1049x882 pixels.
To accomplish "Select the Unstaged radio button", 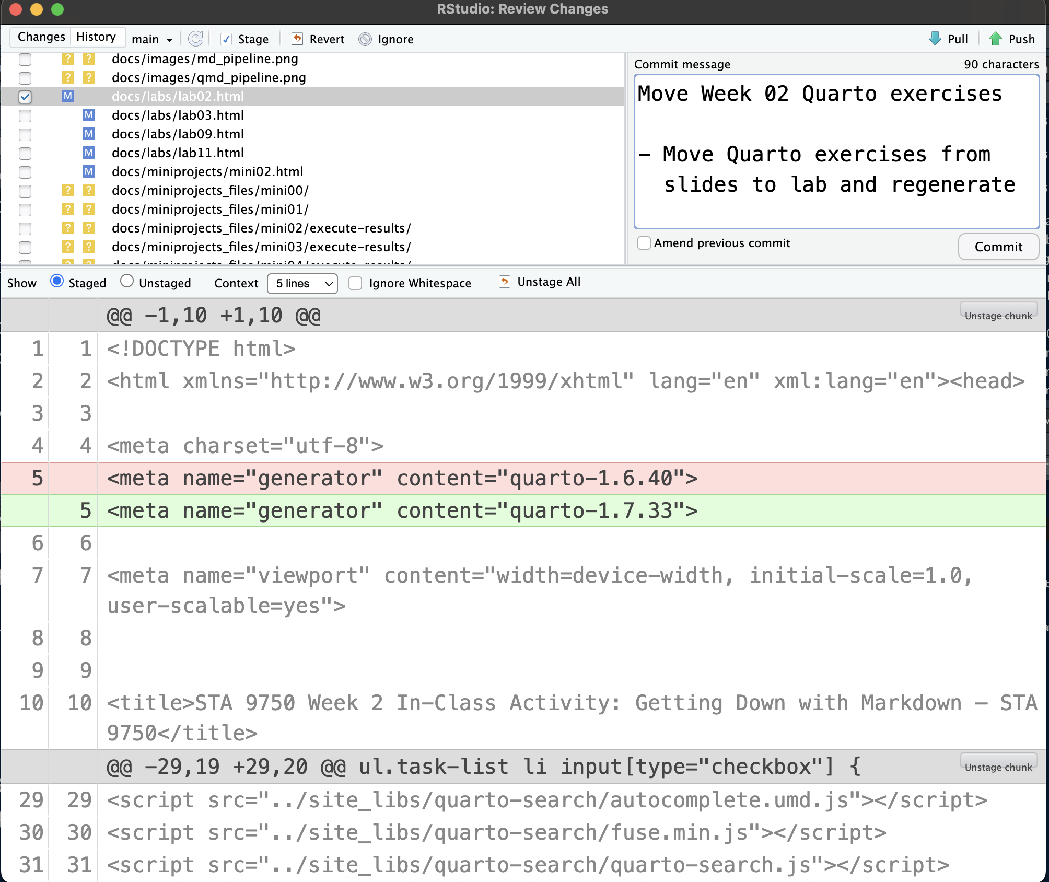I will [x=127, y=282].
